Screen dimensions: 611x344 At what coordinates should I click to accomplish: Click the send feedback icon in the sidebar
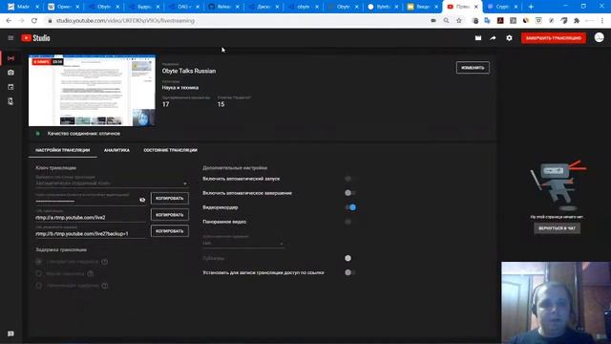pyautogui.click(x=11, y=333)
